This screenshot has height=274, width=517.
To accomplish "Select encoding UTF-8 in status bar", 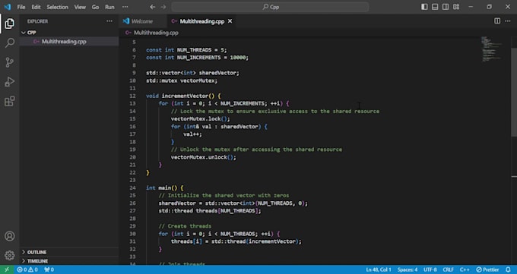I will coord(430,269).
